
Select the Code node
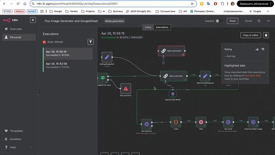[176, 122]
